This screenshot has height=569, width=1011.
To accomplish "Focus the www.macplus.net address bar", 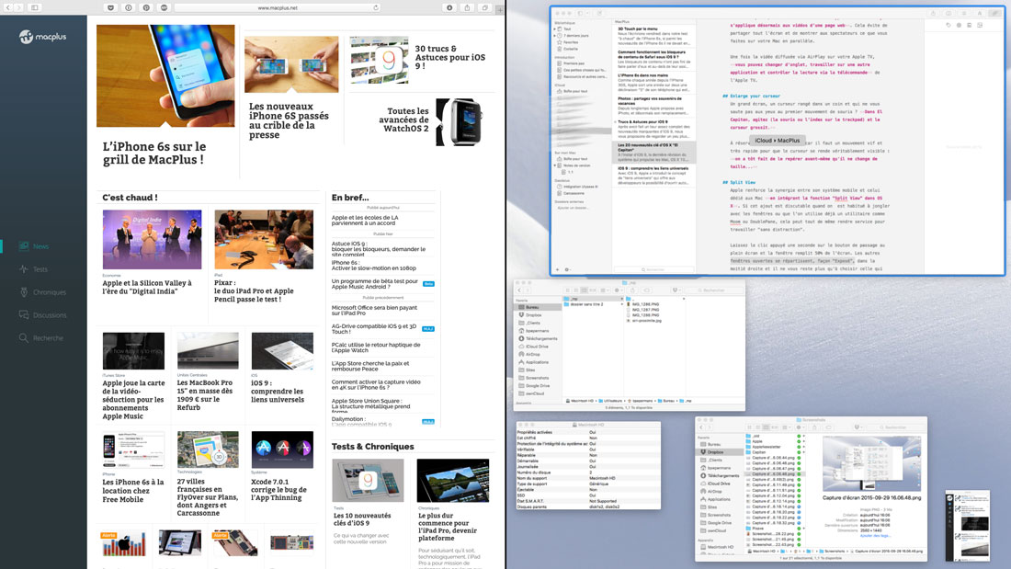I will click(x=278, y=7).
